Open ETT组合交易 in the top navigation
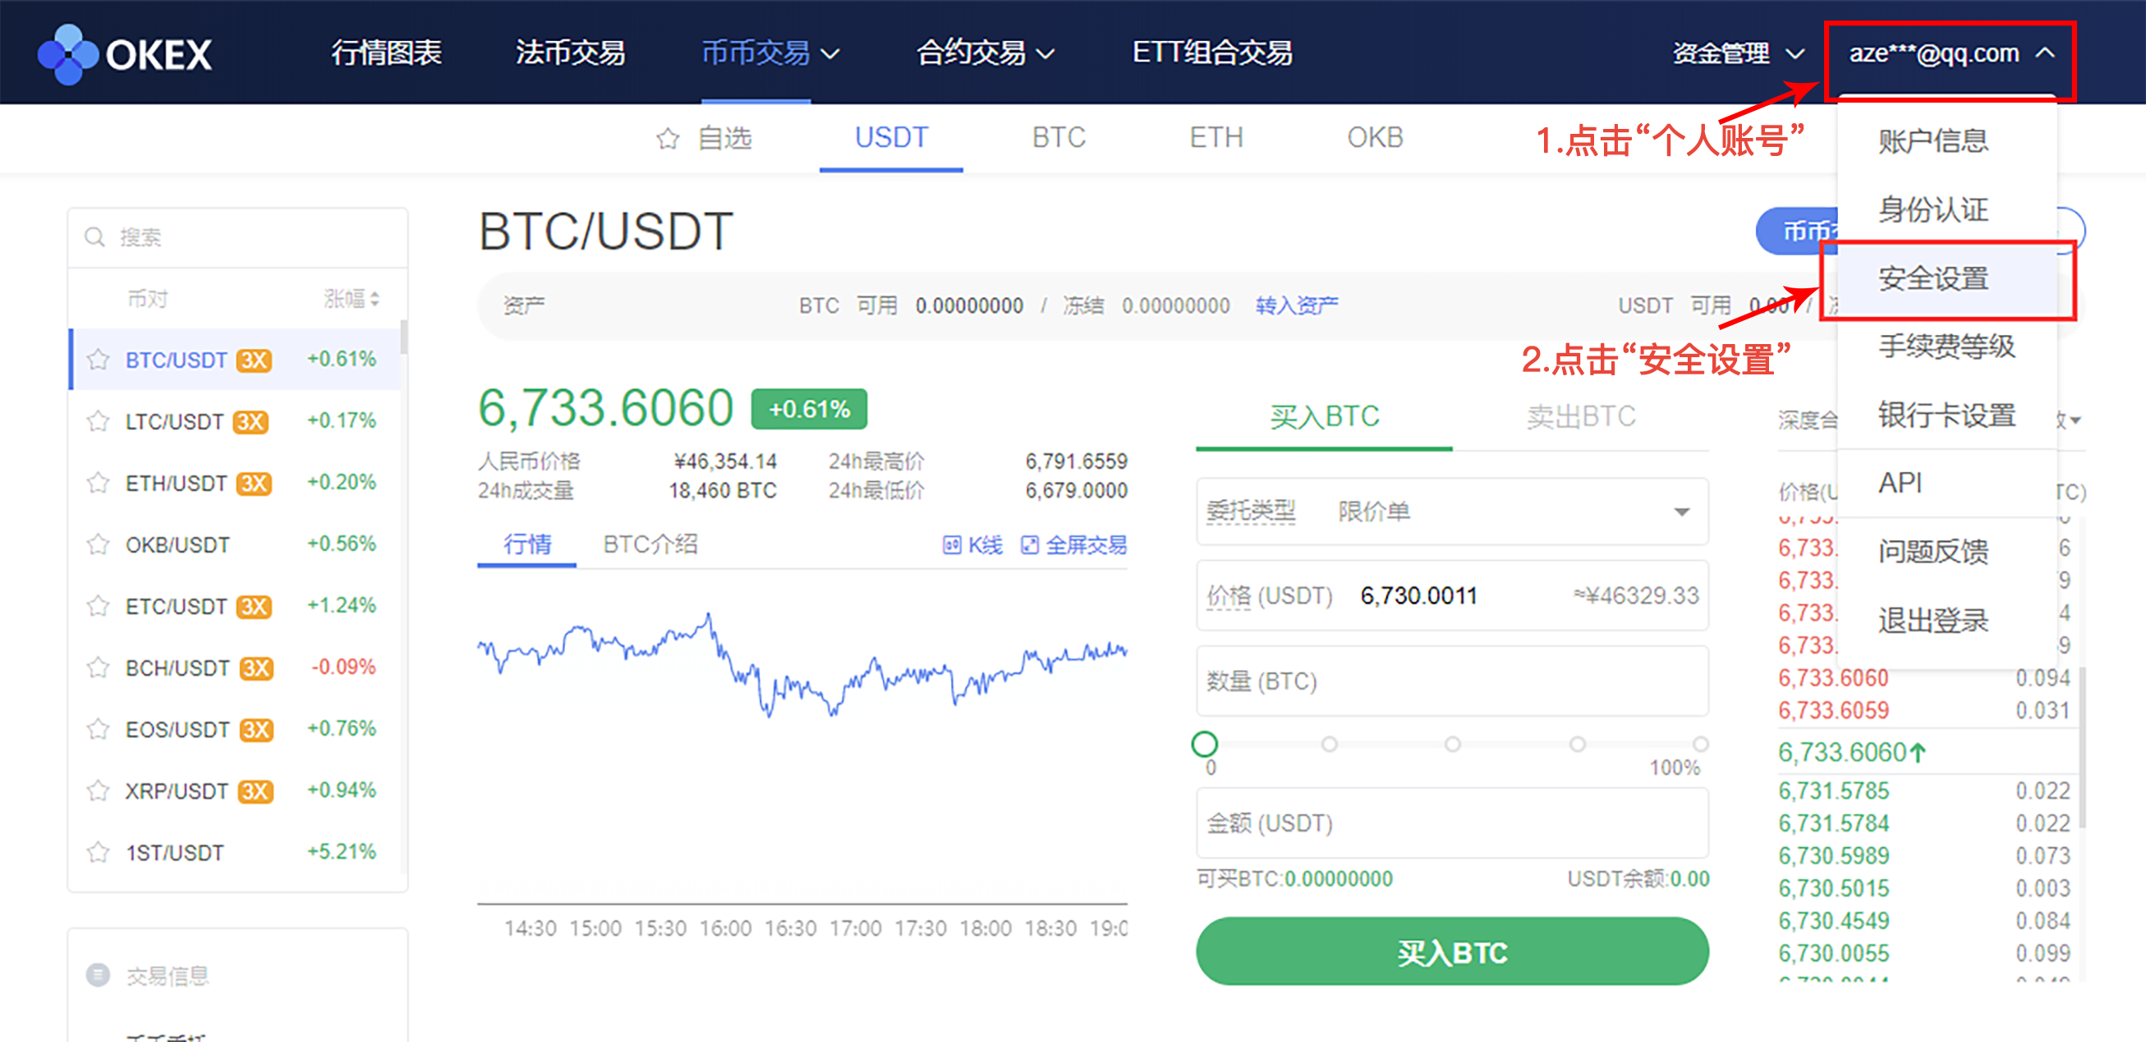This screenshot has width=2146, height=1042. tap(1213, 53)
